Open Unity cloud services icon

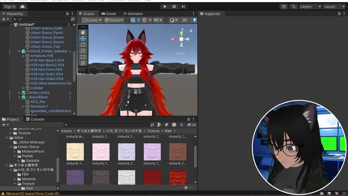coord(23,7)
